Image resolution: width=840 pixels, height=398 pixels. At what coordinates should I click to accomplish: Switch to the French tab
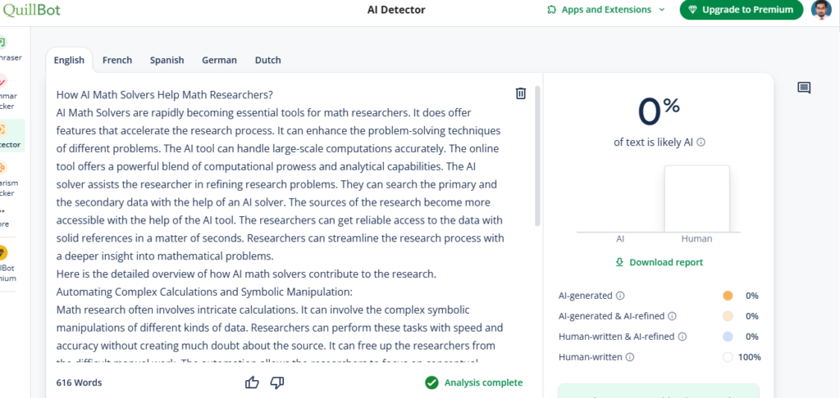point(117,60)
